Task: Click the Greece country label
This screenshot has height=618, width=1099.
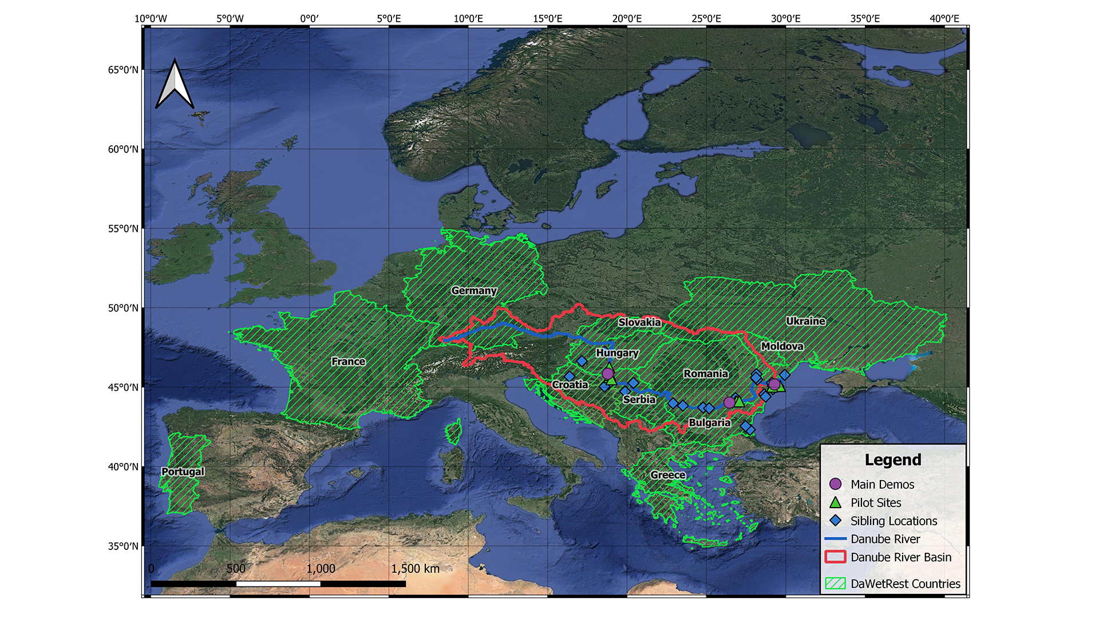Action: [667, 475]
